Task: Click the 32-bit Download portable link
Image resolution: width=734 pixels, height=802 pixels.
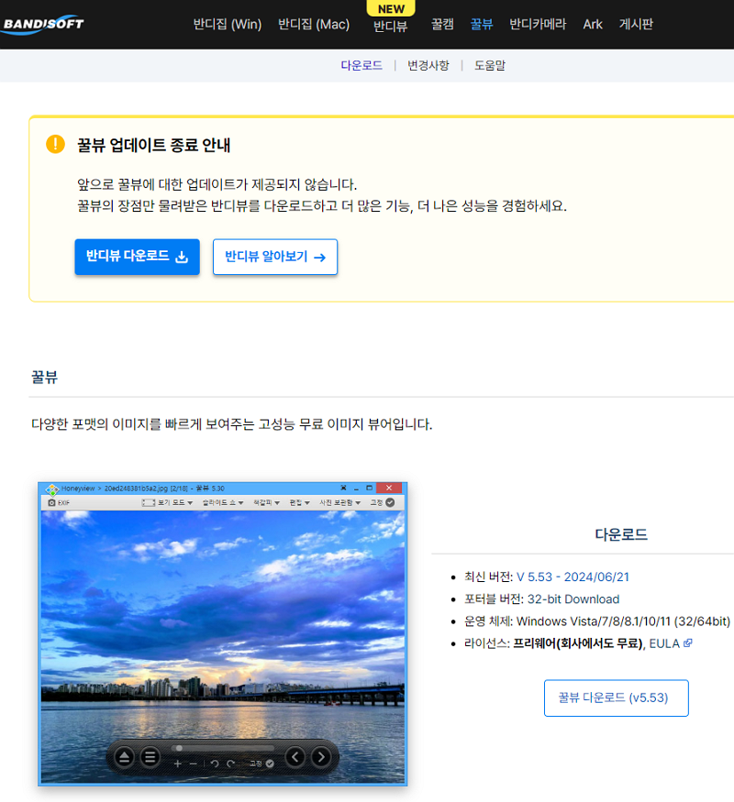Action: click(x=573, y=599)
